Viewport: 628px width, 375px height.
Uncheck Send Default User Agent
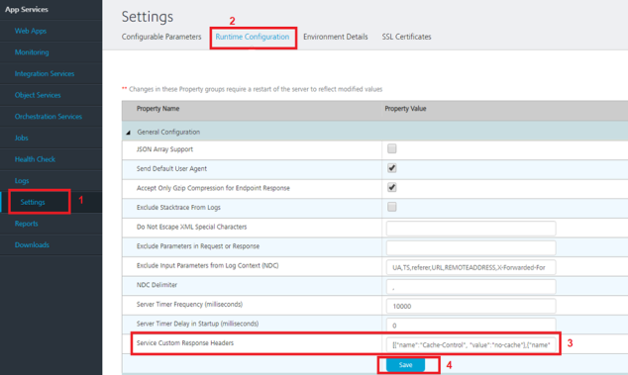pyautogui.click(x=391, y=168)
